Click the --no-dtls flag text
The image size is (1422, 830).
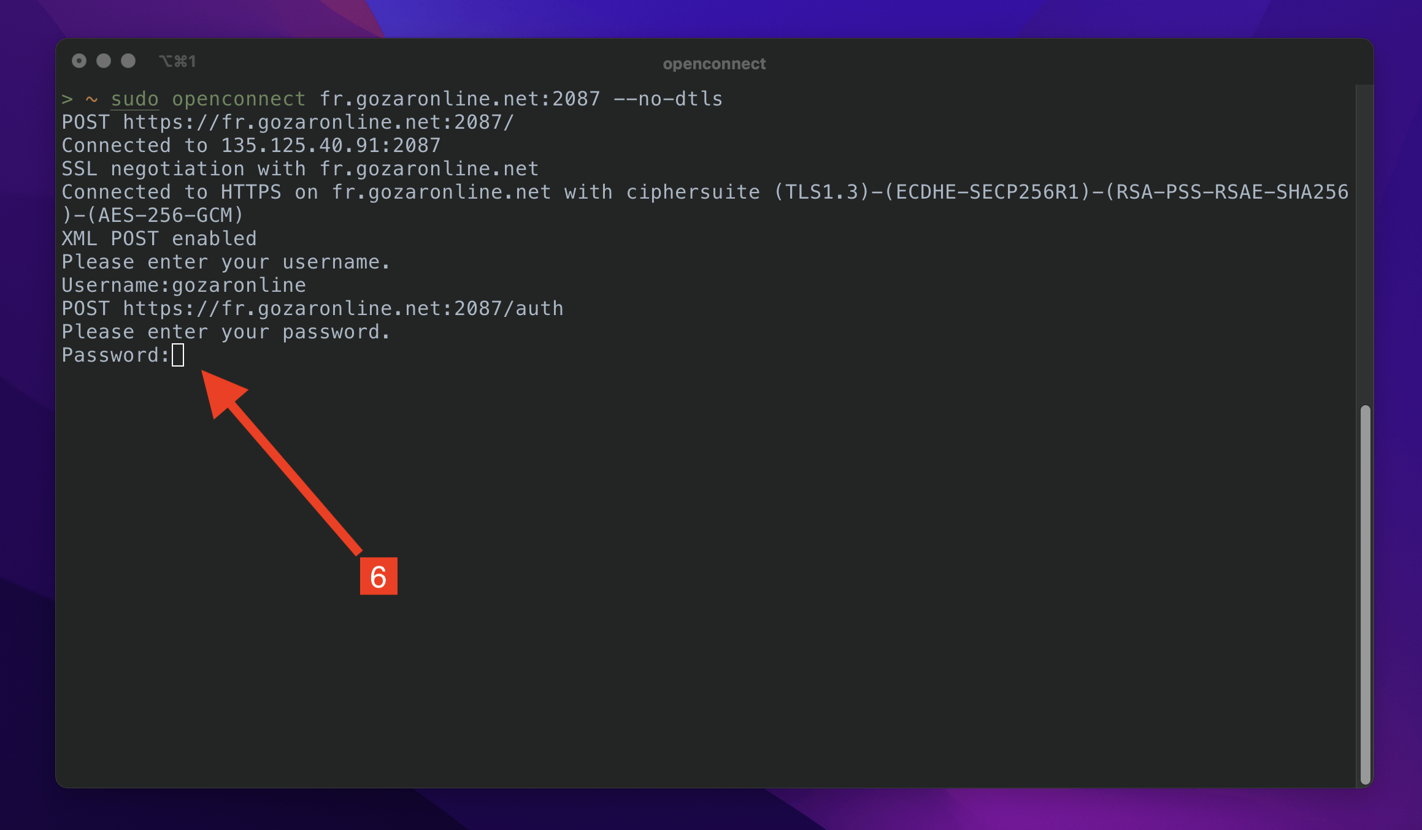point(668,99)
